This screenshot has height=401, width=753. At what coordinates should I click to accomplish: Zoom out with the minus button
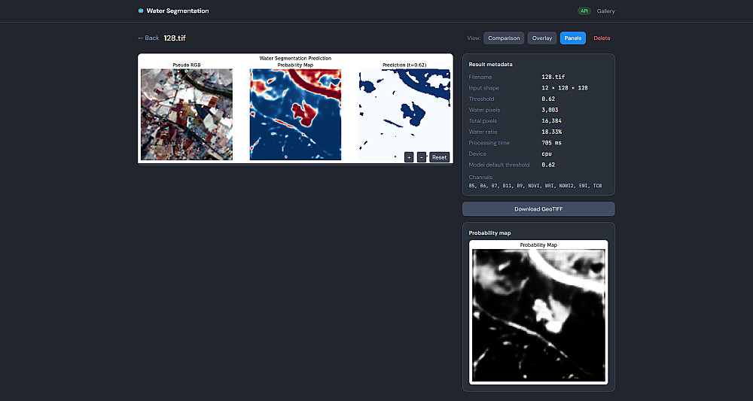click(x=422, y=157)
